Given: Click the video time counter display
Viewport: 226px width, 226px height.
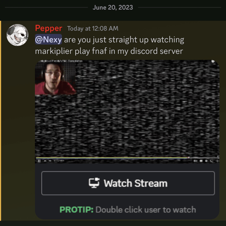Looking at the screenshot, I should (x=59, y=161).
